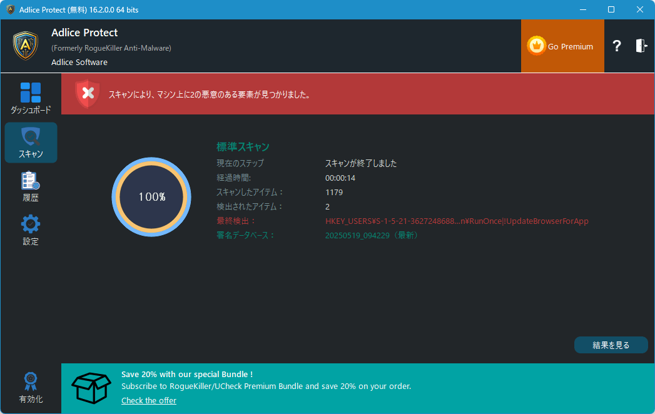Minimize the Adlice Protect window
The height and width of the screenshot is (414, 655).
point(583,9)
